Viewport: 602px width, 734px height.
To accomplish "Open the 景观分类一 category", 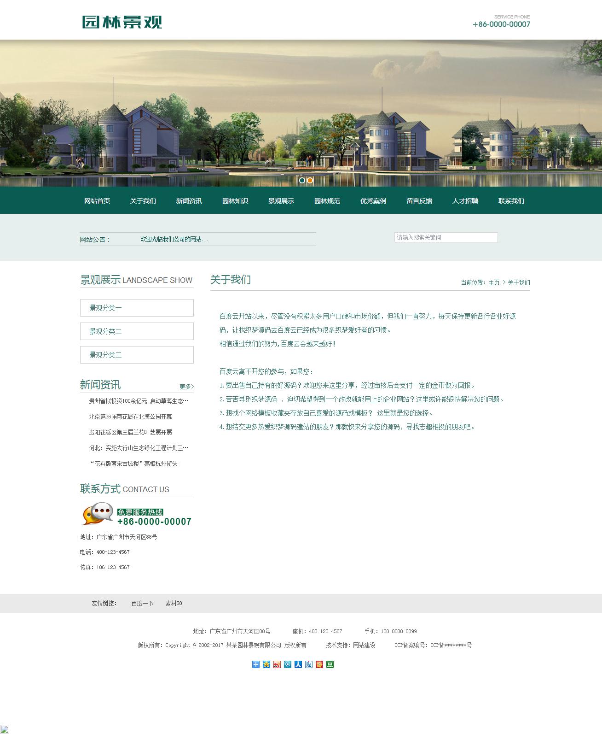I will click(137, 308).
